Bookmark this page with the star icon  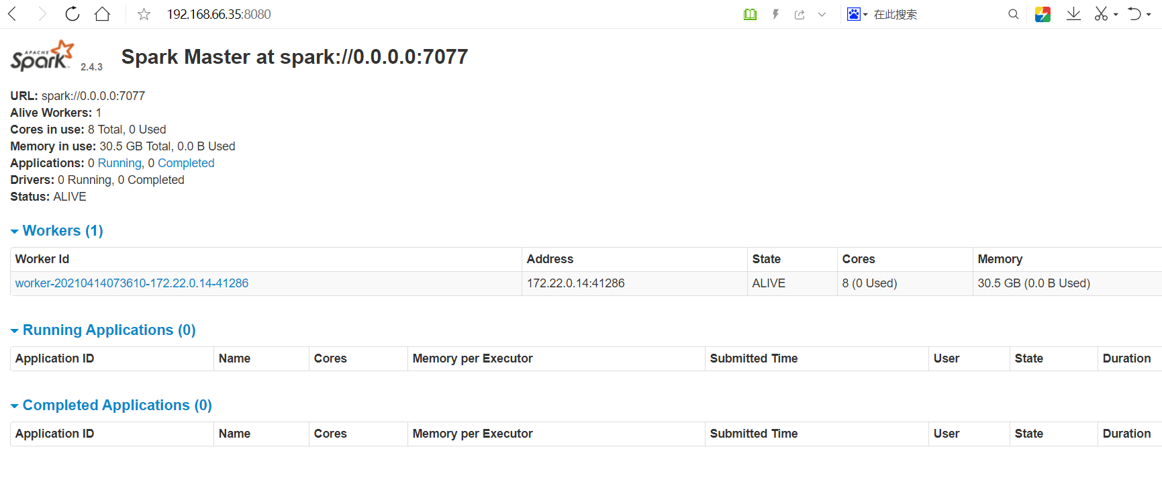[x=144, y=15]
